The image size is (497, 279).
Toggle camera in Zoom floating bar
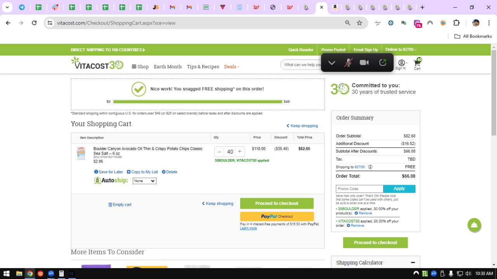[x=364, y=62]
